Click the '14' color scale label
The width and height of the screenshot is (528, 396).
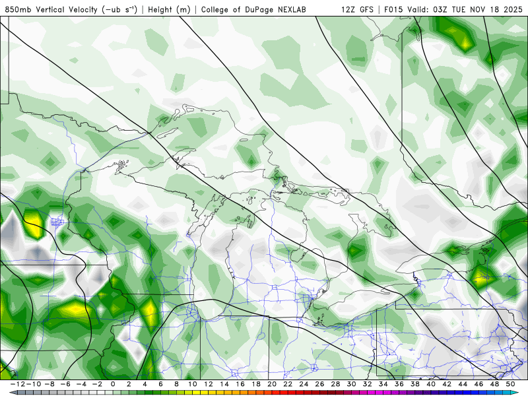coord(224,384)
